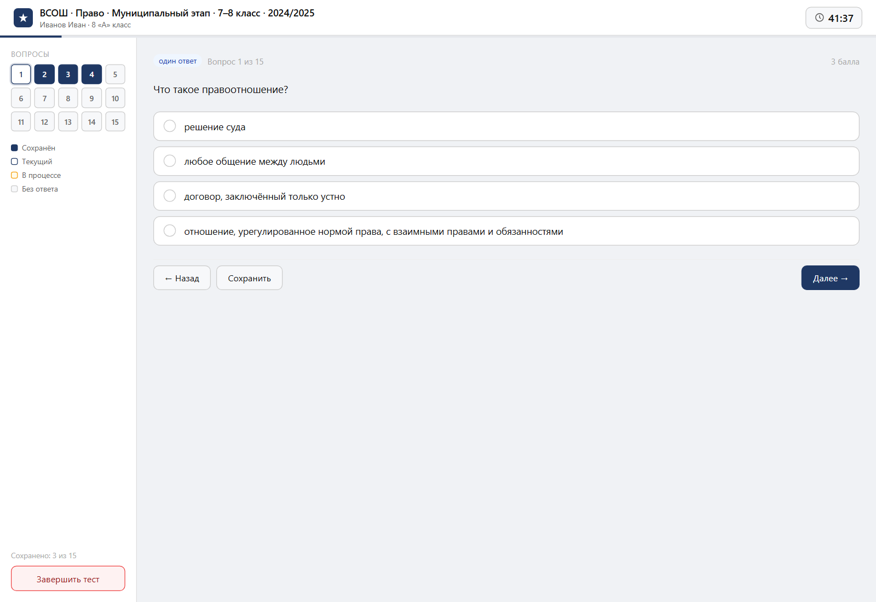
Task: Open saved question 4 tile
Action: pyautogui.click(x=91, y=74)
